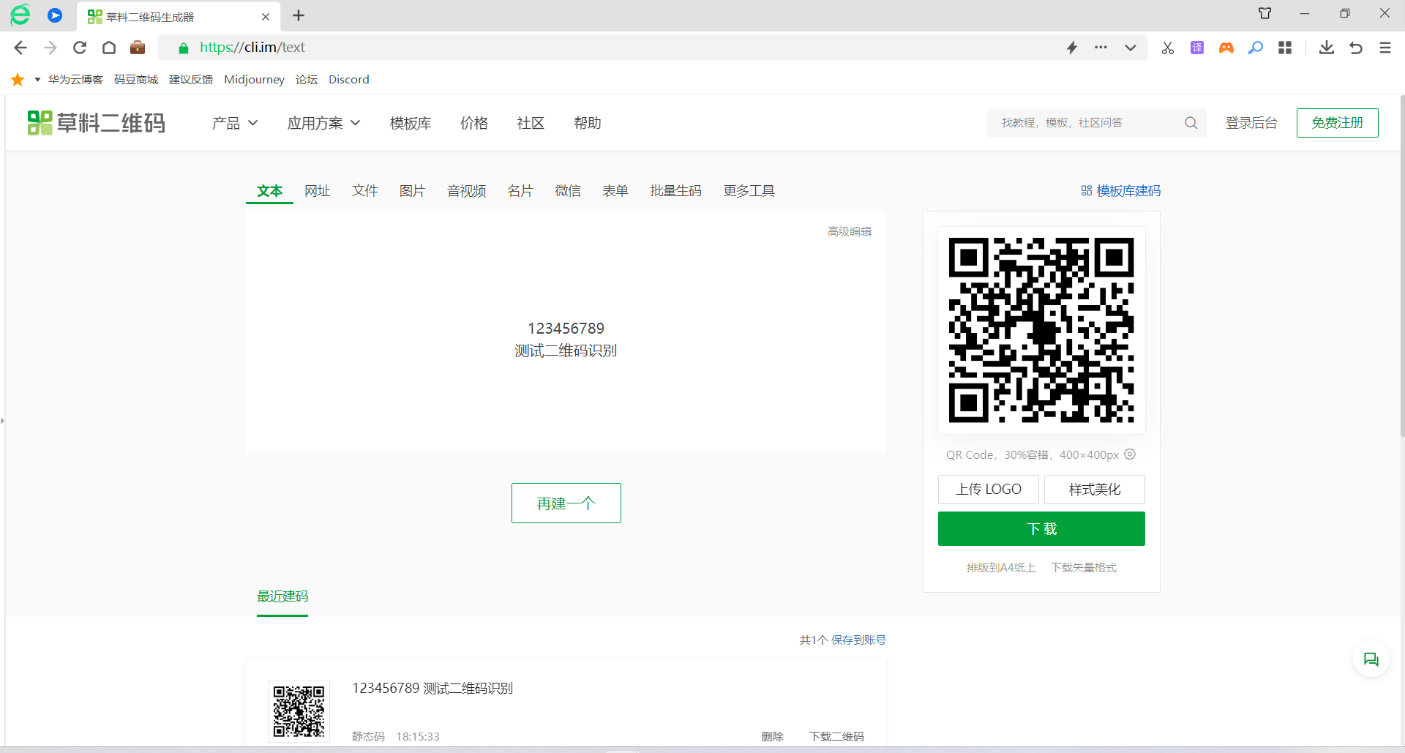
Task: Open the 更多工具 tab
Action: coord(749,191)
